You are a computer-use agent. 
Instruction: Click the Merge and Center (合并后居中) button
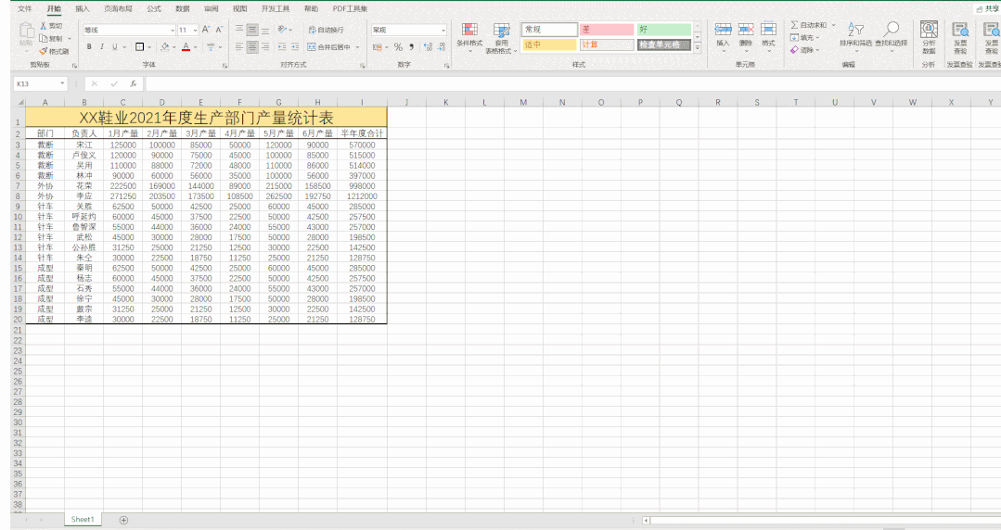[329, 46]
